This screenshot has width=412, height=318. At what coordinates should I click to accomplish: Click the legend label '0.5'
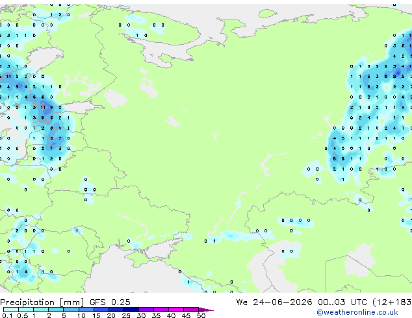(23, 315)
